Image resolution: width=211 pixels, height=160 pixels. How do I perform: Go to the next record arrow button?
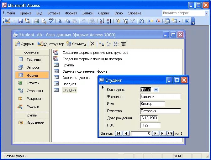156,133
